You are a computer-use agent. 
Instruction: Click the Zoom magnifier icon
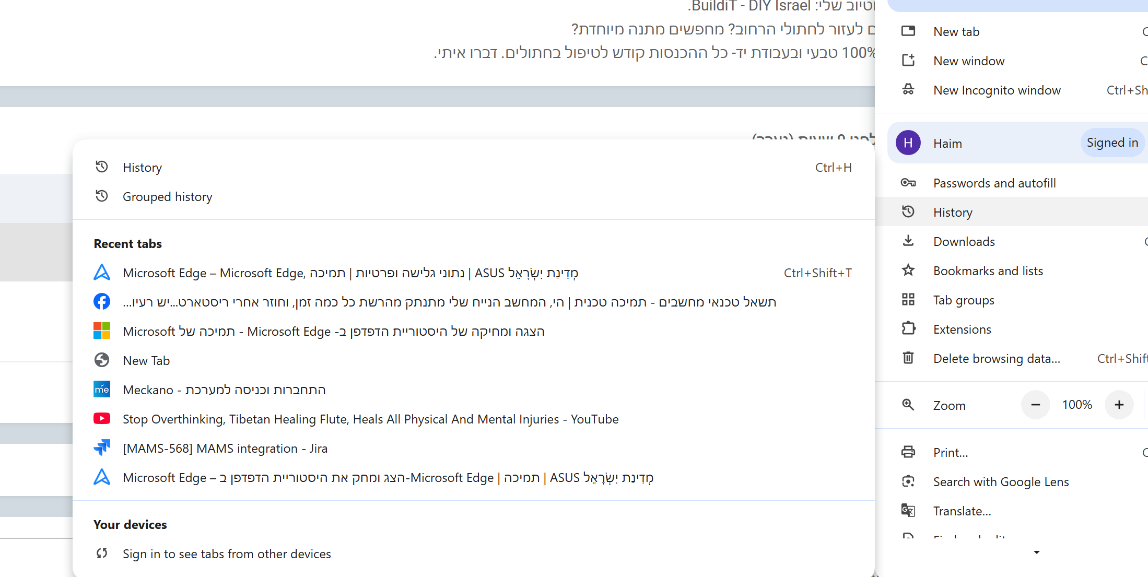(x=908, y=405)
